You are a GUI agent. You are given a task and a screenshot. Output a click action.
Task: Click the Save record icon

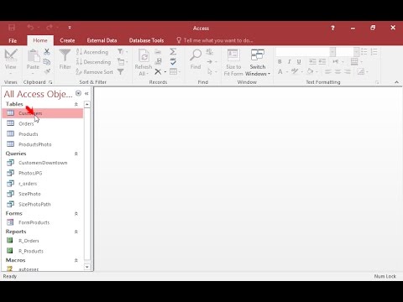click(x=158, y=61)
